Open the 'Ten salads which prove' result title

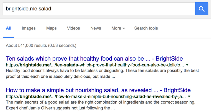click(94, 59)
